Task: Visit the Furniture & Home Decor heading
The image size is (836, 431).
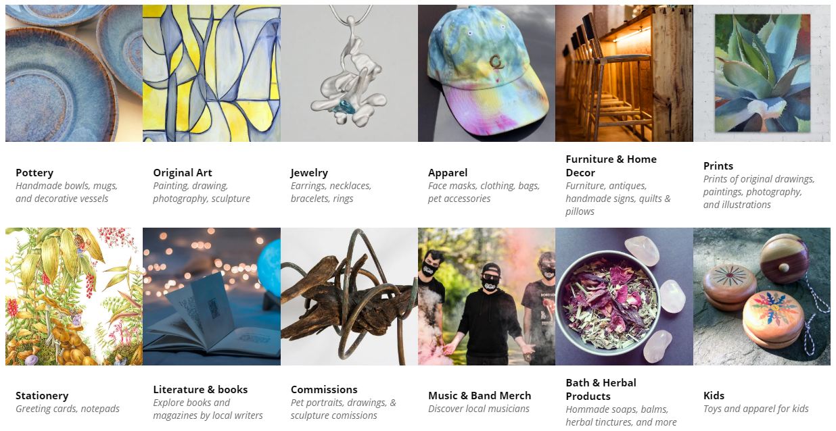Action: [x=611, y=166]
